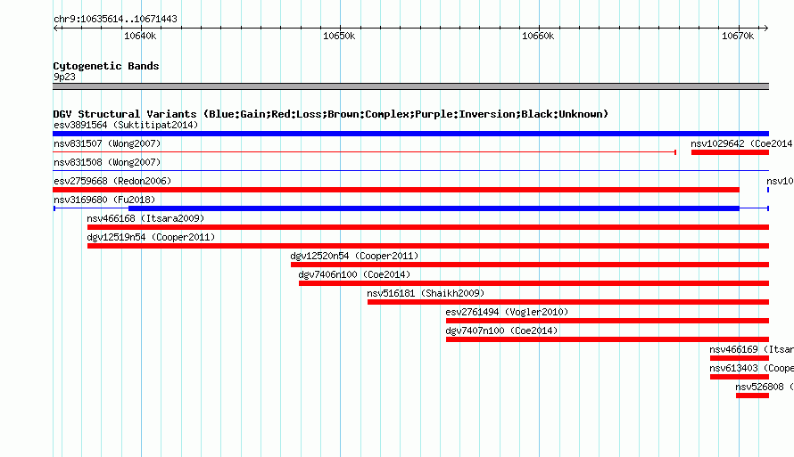Click the left arrowhead of the ruler
Viewport: 794px width, 457px height.
[x=55, y=28]
